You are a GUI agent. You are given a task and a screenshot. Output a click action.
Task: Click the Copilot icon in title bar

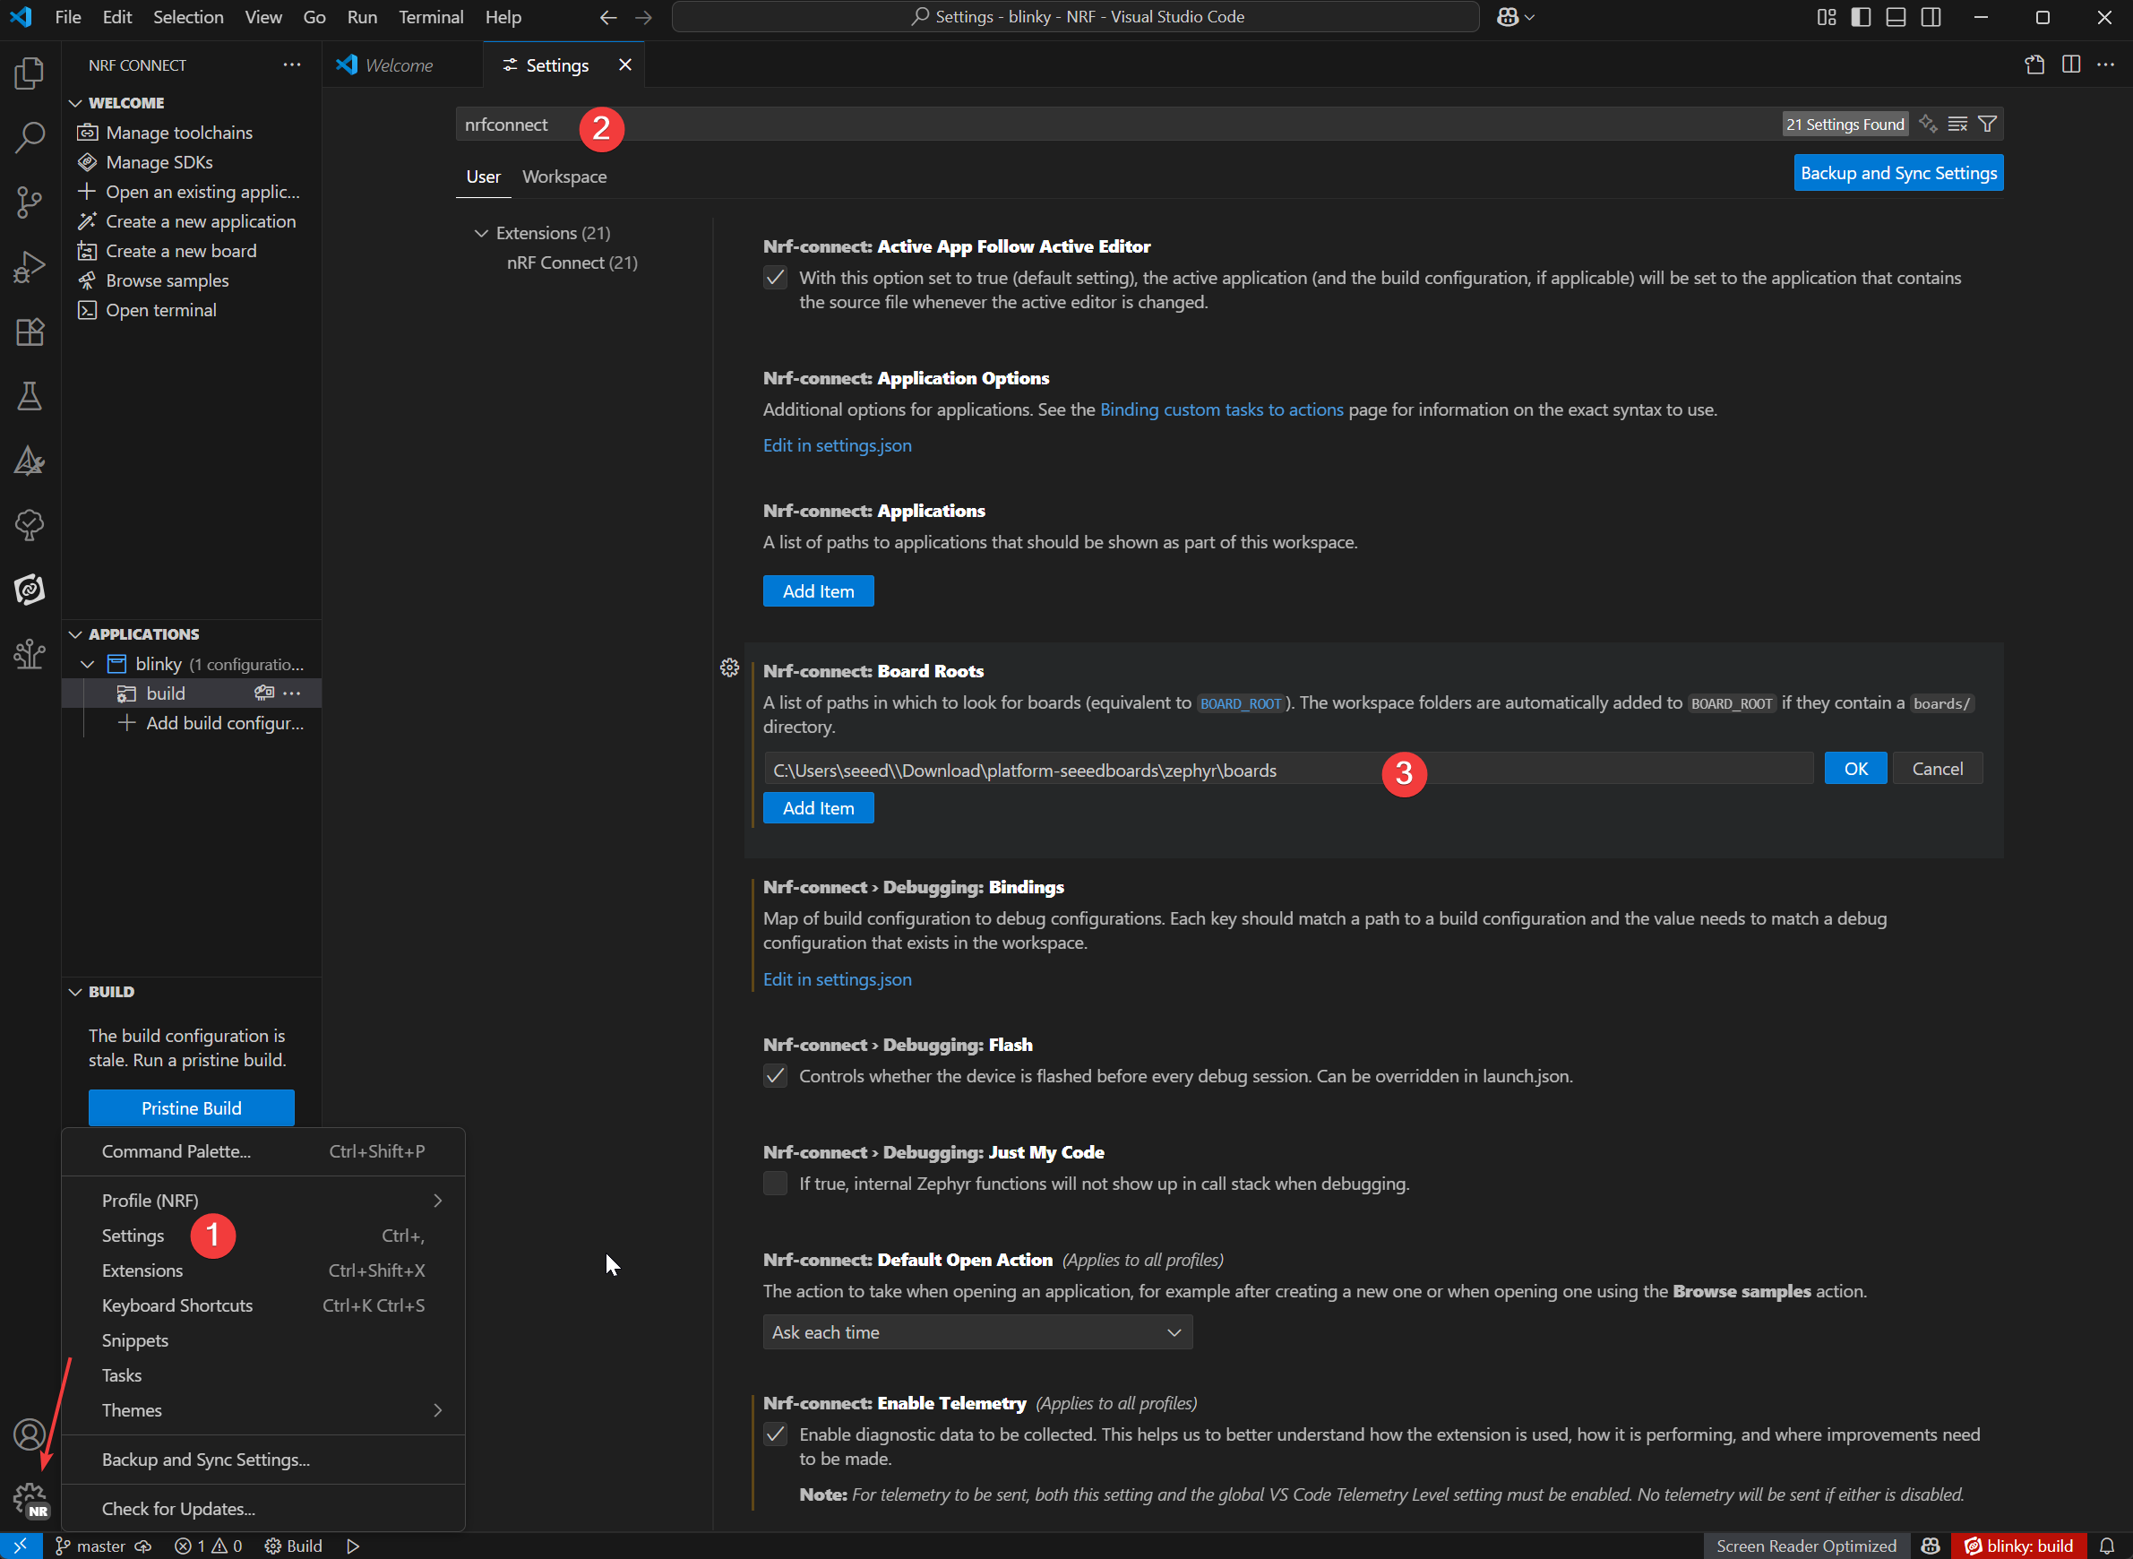pyautogui.click(x=1508, y=17)
